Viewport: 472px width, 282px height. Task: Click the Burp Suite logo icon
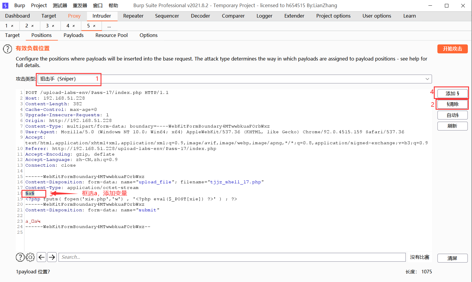tap(5, 5)
